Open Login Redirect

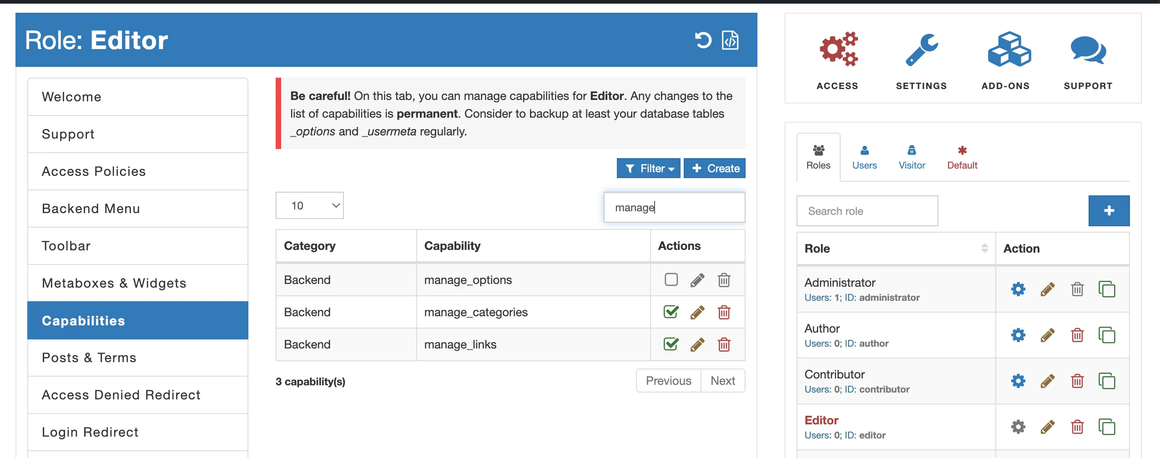(x=138, y=432)
